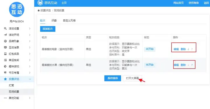Click the 思讯互动 round logo in sidebar
This screenshot has width=210, height=109.
pos(17,10)
